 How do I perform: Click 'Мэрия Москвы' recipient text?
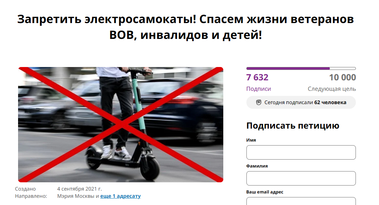click(x=76, y=196)
